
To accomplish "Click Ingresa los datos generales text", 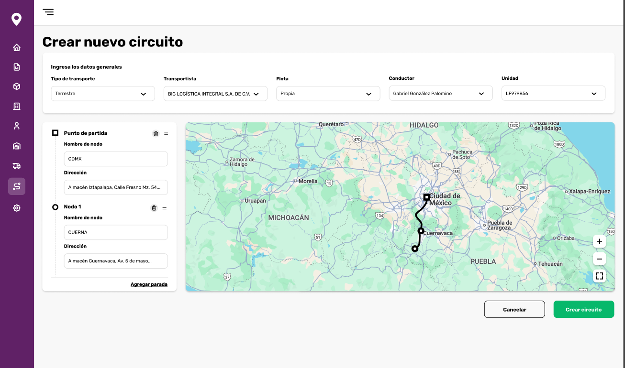I will [87, 67].
